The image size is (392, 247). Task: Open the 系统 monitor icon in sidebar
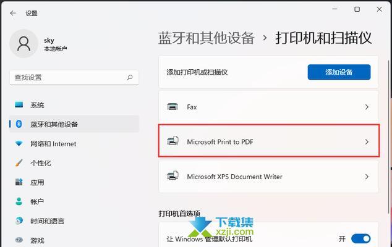pos(19,104)
